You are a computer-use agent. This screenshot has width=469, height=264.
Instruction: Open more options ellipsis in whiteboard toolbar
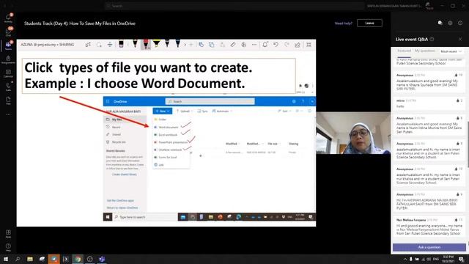[x=254, y=45]
